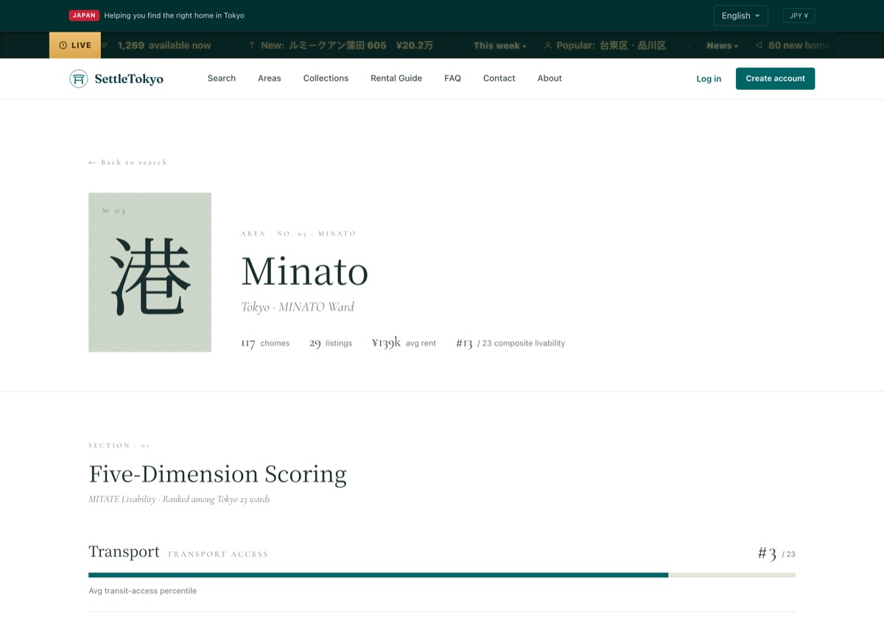
Task: Click the Log in link
Action: (709, 79)
